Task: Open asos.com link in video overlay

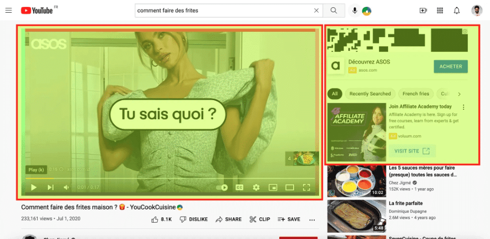Action: pos(78,170)
